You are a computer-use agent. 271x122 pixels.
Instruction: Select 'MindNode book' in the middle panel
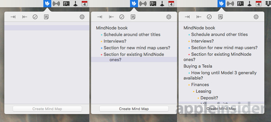click(112, 28)
